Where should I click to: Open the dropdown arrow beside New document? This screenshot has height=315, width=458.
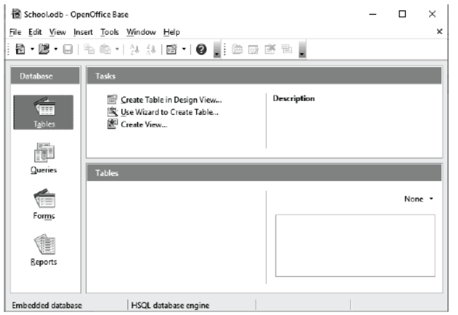tap(32, 49)
